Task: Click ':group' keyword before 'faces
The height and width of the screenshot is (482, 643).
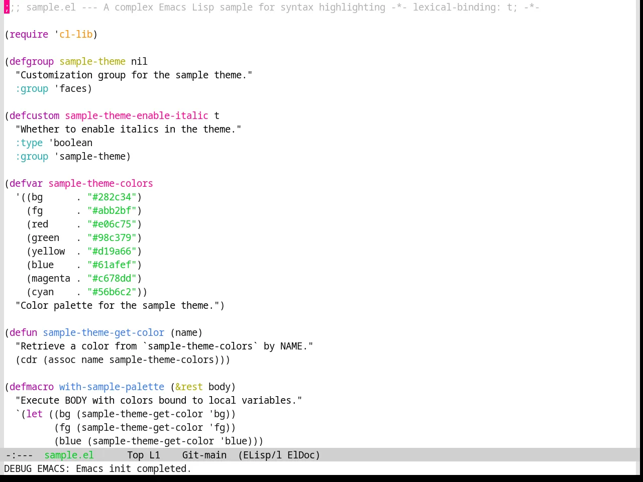Action: [32, 88]
